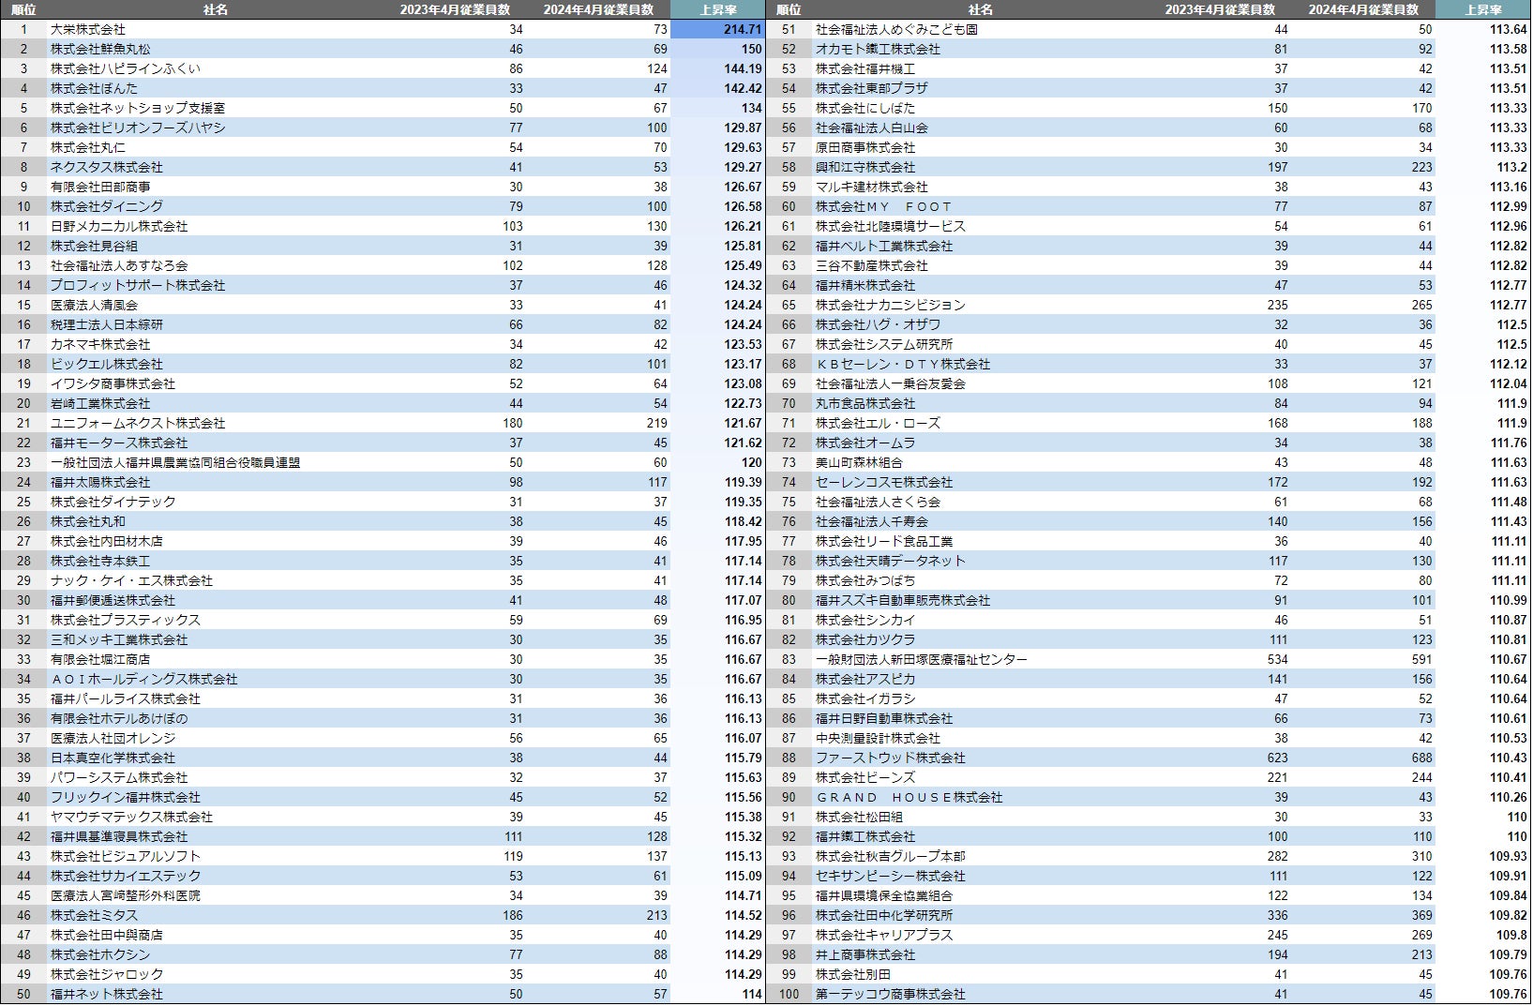Click the 日野メカニカル株式会社 row name
This screenshot has width=1533, height=1006.
tap(119, 226)
